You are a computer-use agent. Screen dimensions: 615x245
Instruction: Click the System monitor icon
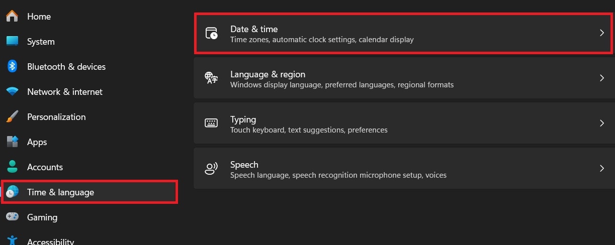[13, 41]
